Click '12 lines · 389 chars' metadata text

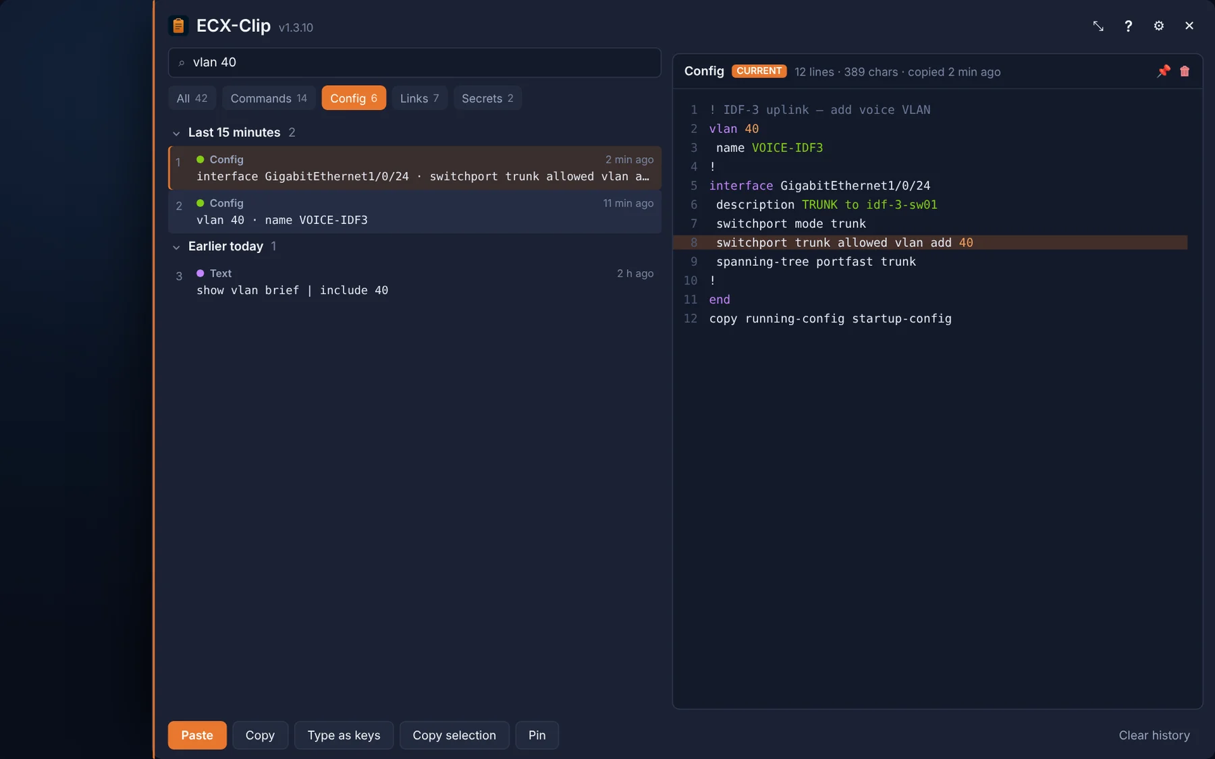click(x=846, y=72)
